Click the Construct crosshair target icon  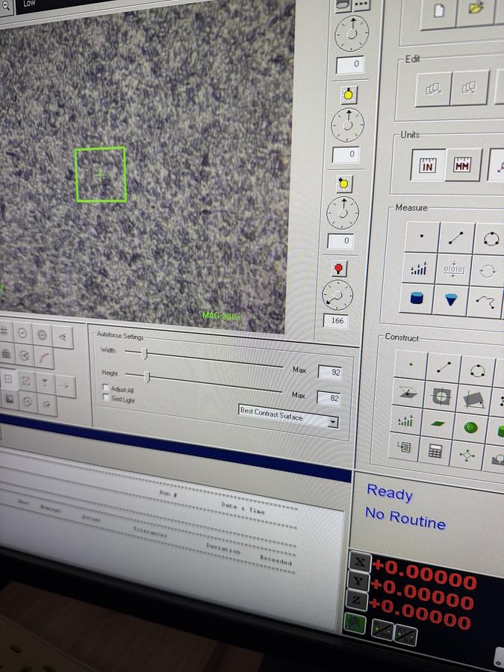click(x=441, y=395)
